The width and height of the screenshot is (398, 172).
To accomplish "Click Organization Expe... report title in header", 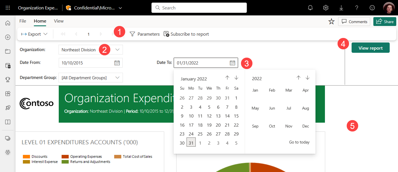I will (x=38, y=8).
